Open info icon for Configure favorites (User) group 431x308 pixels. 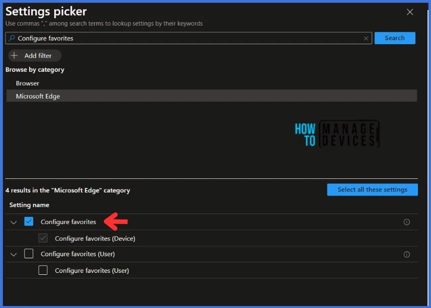[x=406, y=254]
